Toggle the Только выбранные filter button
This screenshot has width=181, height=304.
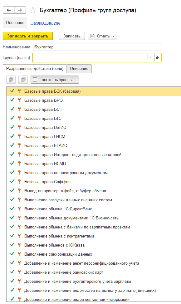[x=55, y=80]
